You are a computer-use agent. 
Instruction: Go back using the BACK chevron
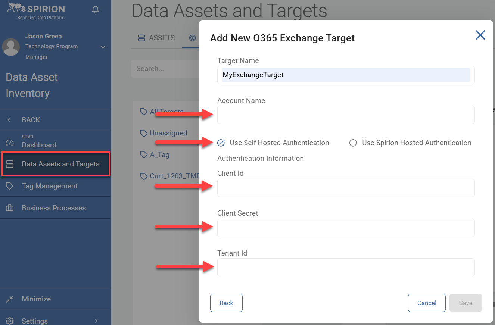pyautogui.click(x=9, y=120)
